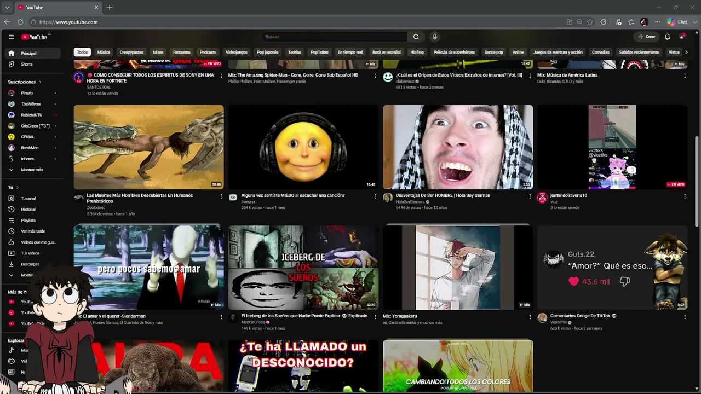Open the RobleisIUTU subscription channel
701x394 pixels.
[33, 115]
